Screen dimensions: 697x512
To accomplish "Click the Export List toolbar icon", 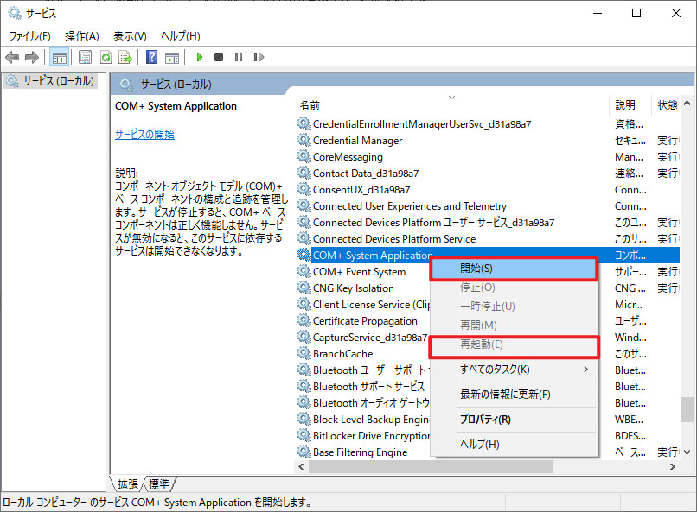I will [125, 57].
